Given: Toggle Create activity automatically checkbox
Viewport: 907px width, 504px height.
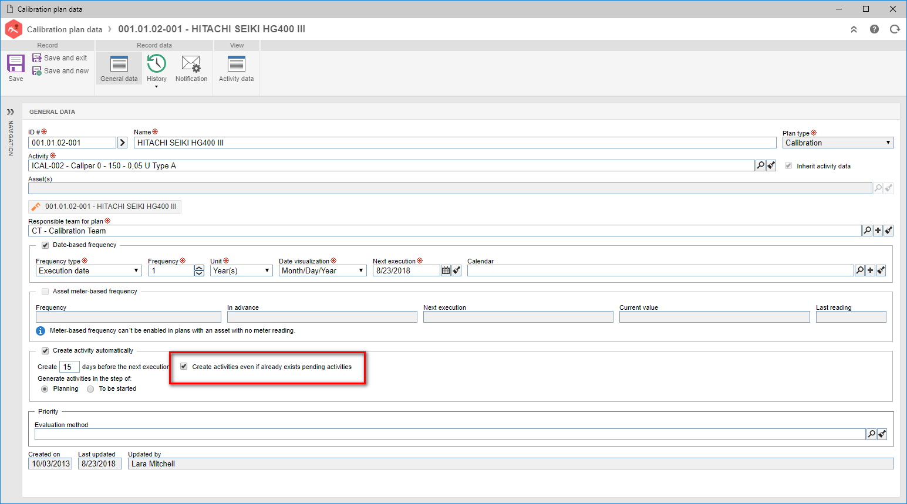Looking at the screenshot, I should [45, 351].
